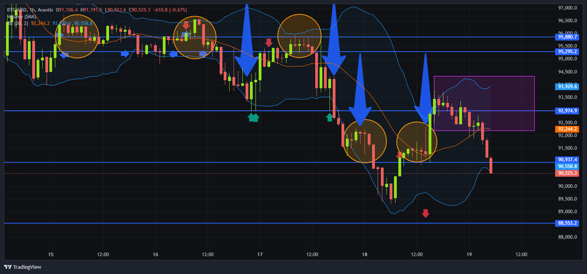Viewport: 587px width, 274px height.
Task: Click date label 15 on time axis
Action: [x=51, y=254]
